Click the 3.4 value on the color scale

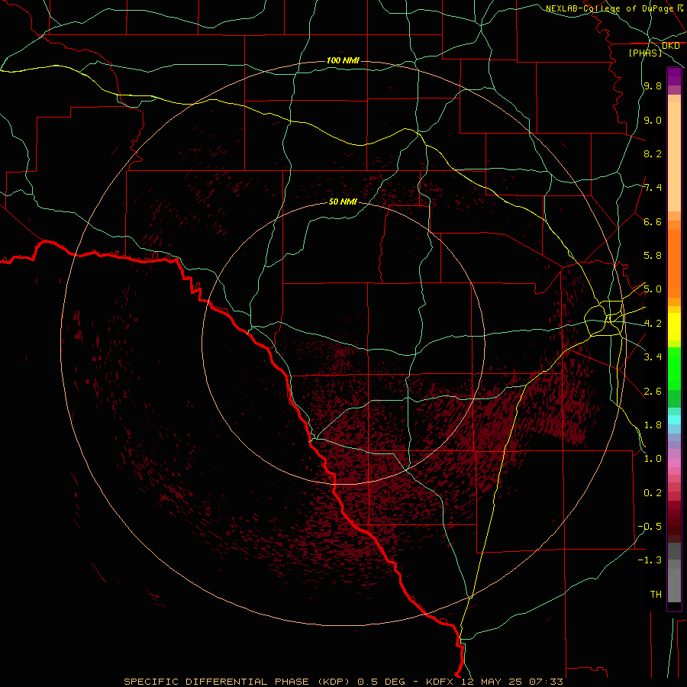click(x=653, y=357)
